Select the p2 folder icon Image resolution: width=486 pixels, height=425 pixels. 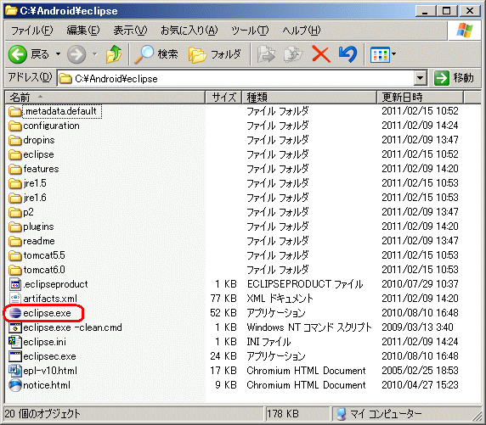coord(15,212)
